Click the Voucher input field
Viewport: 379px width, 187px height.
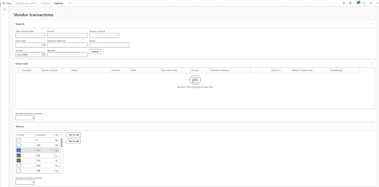(67, 55)
